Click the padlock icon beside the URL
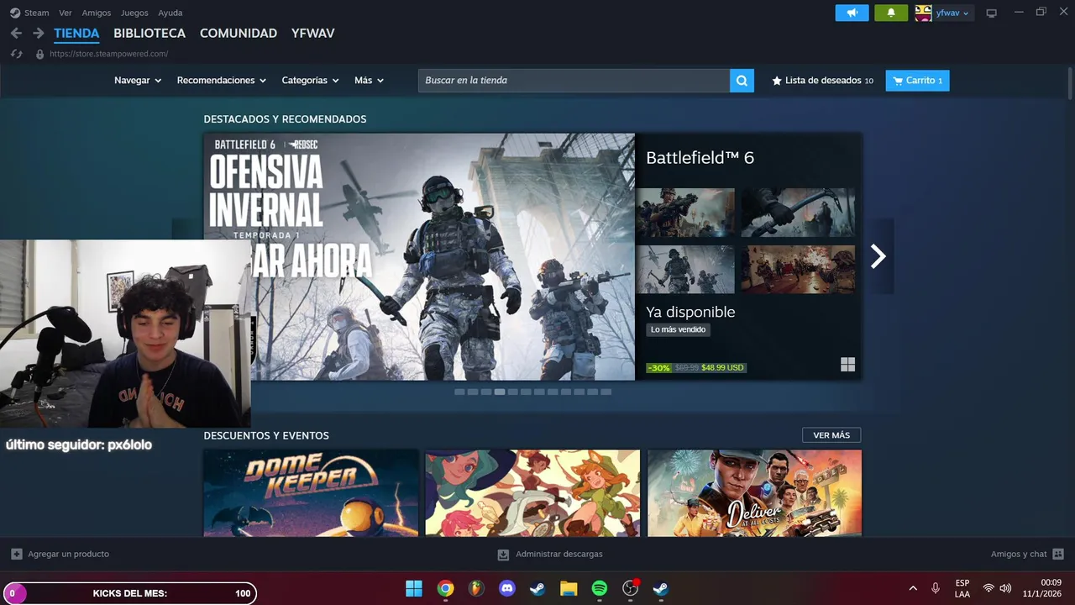 [x=39, y=54]
